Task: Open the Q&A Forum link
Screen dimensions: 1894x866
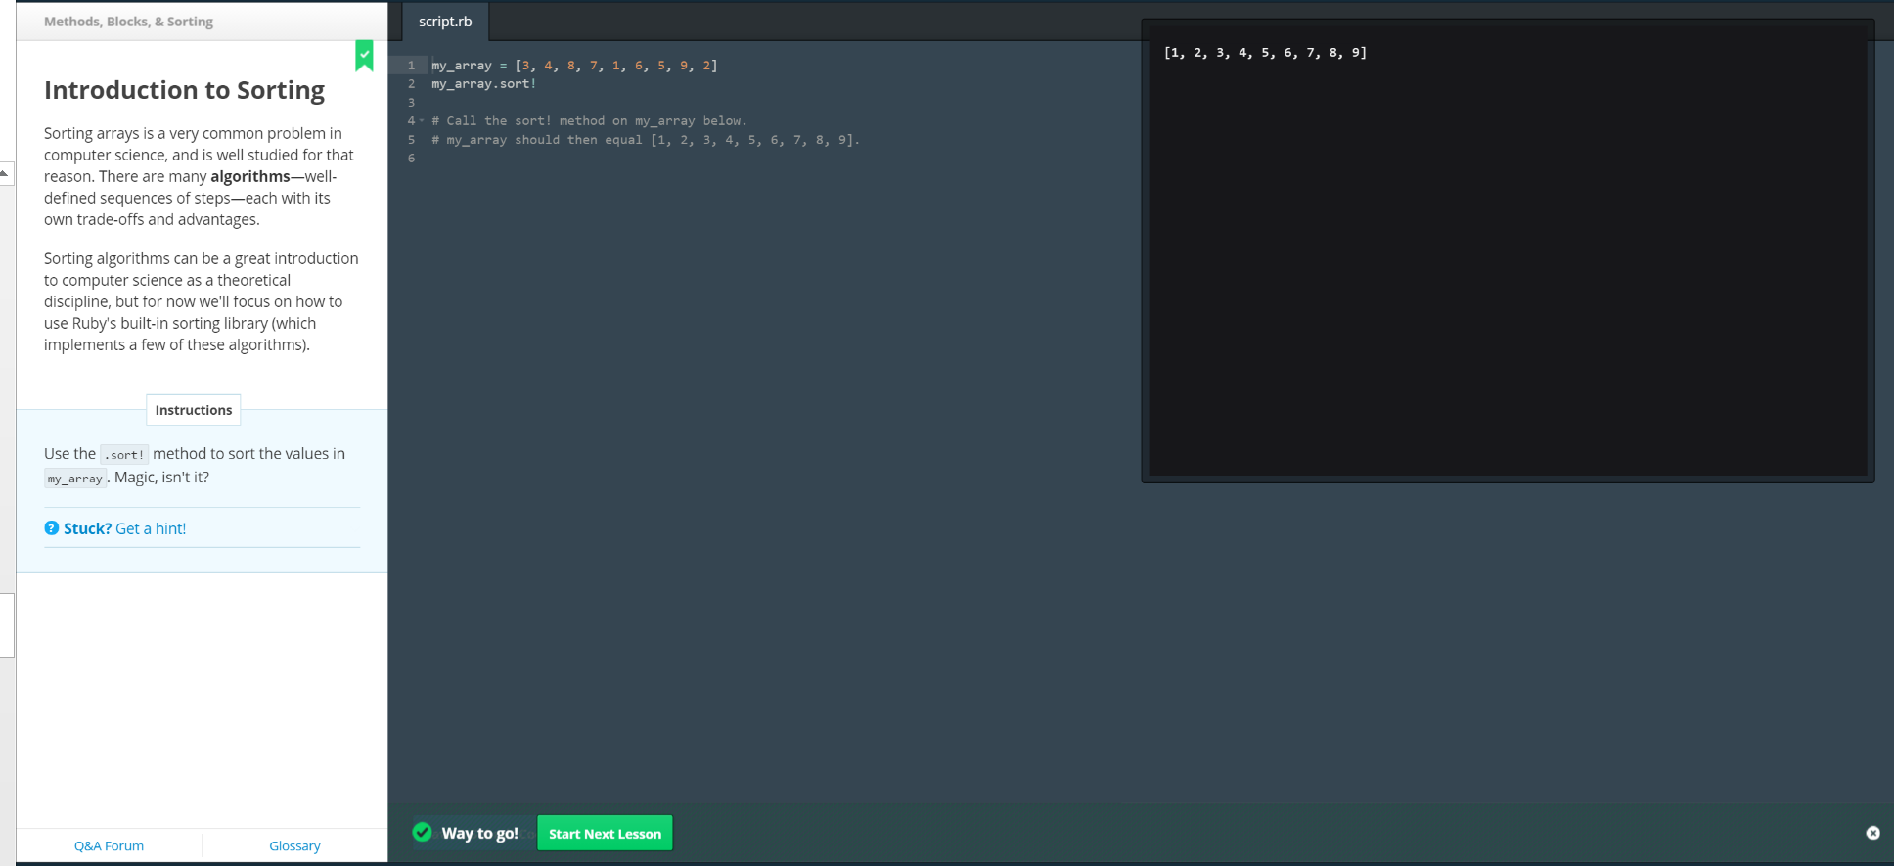Action: pos(109,845)
